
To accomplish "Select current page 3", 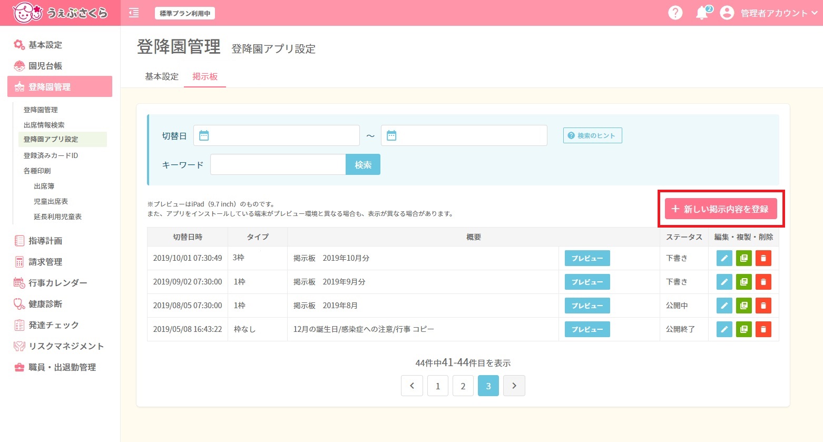I will pos(488,386).
